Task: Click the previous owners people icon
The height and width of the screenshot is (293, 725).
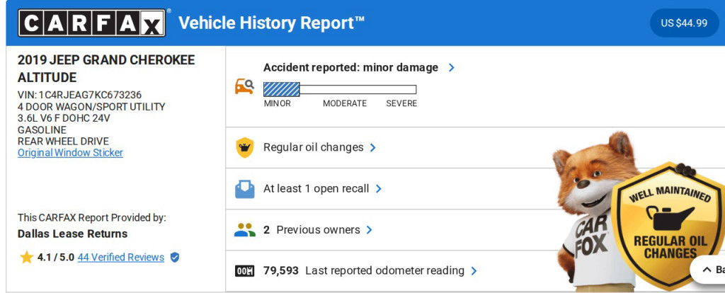Action: click(x=244, y=230)
